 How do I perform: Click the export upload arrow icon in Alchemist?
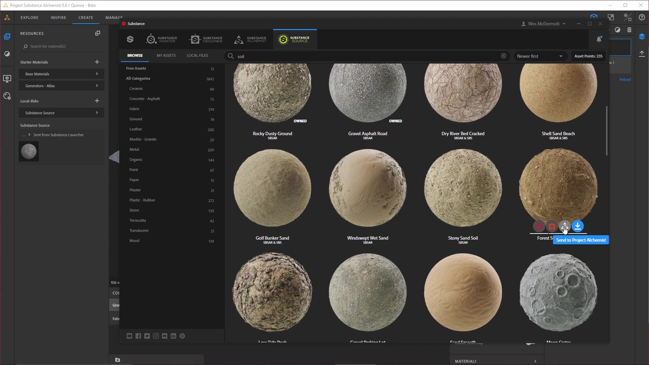[642, 53]
